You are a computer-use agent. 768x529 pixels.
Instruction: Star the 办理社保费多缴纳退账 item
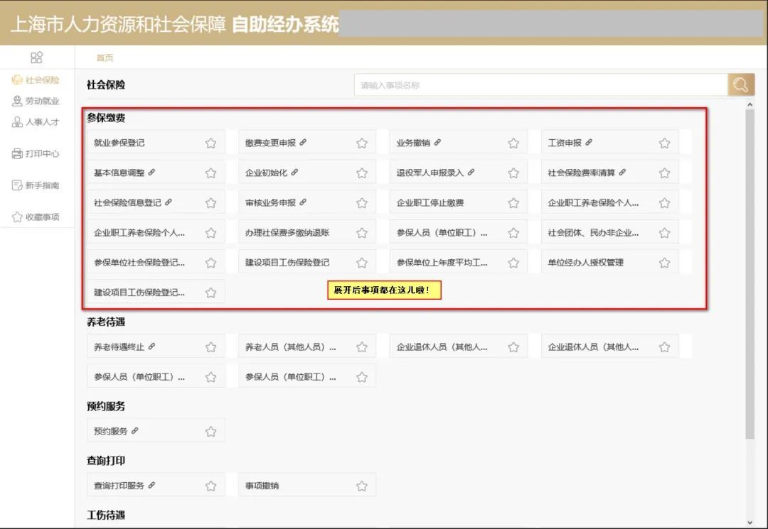[x=362, y=233]
